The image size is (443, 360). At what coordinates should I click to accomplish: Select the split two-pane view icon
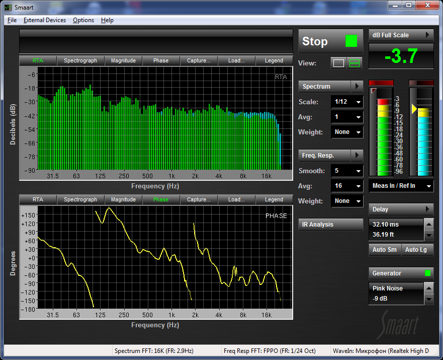[355, 63]
